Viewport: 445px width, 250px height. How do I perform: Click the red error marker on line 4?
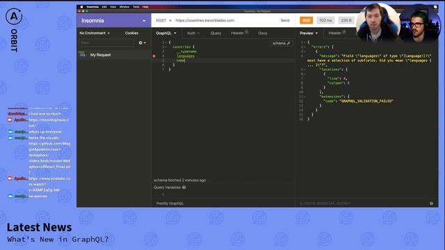click(154, 56)
